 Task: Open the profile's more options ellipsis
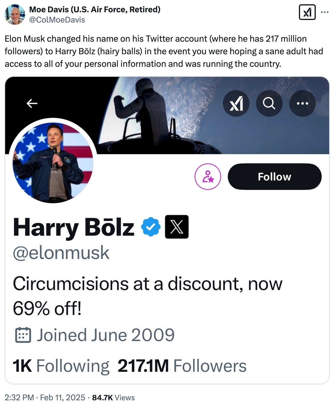[x=302, y=103]
